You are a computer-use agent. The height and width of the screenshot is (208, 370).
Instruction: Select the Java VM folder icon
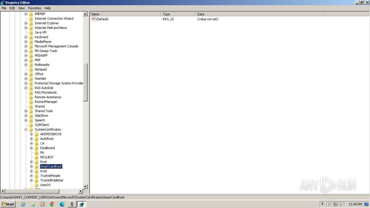click(x=31, y=32)
